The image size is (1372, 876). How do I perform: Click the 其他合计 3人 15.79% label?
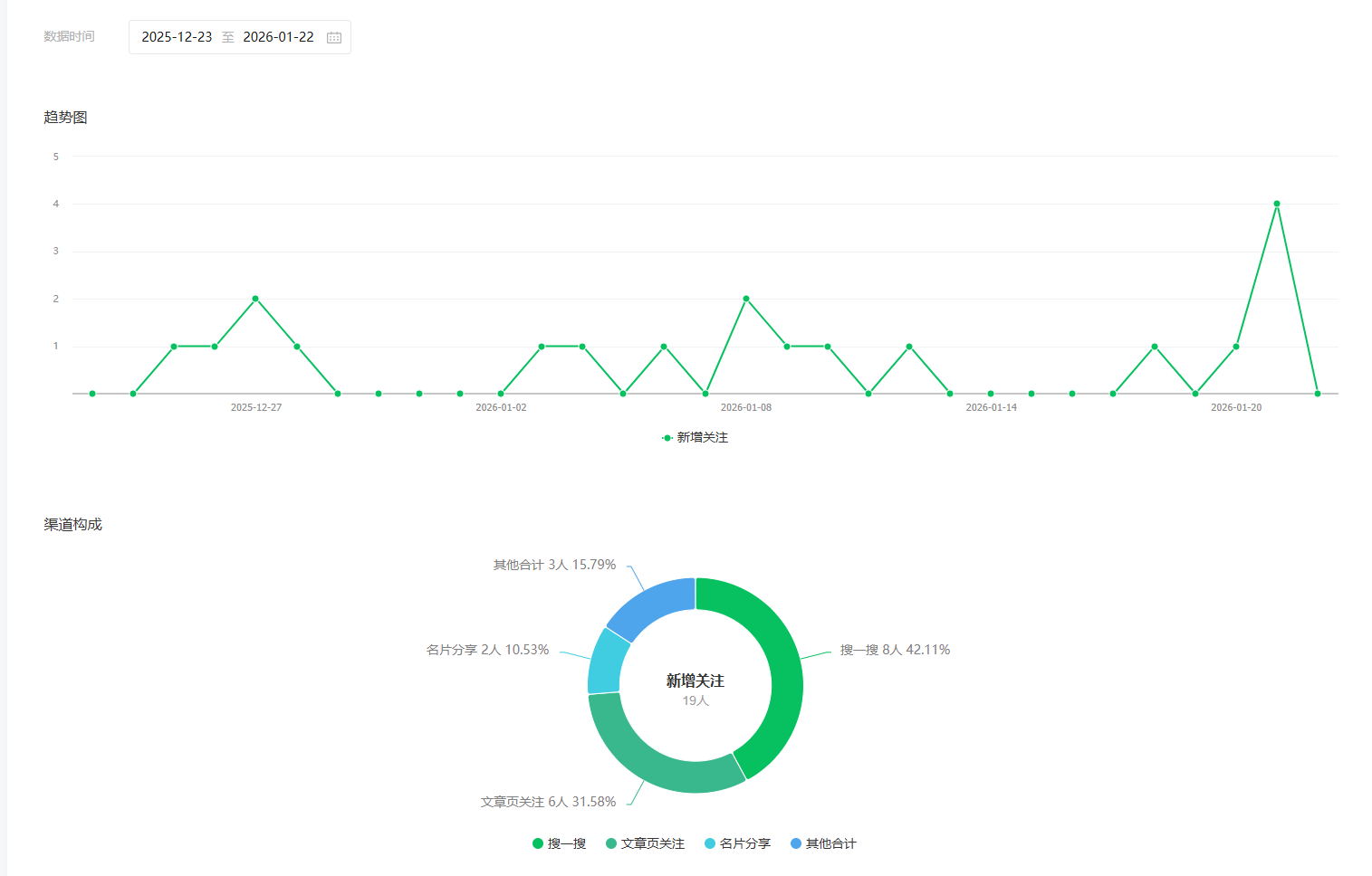[x=554, y=565]
